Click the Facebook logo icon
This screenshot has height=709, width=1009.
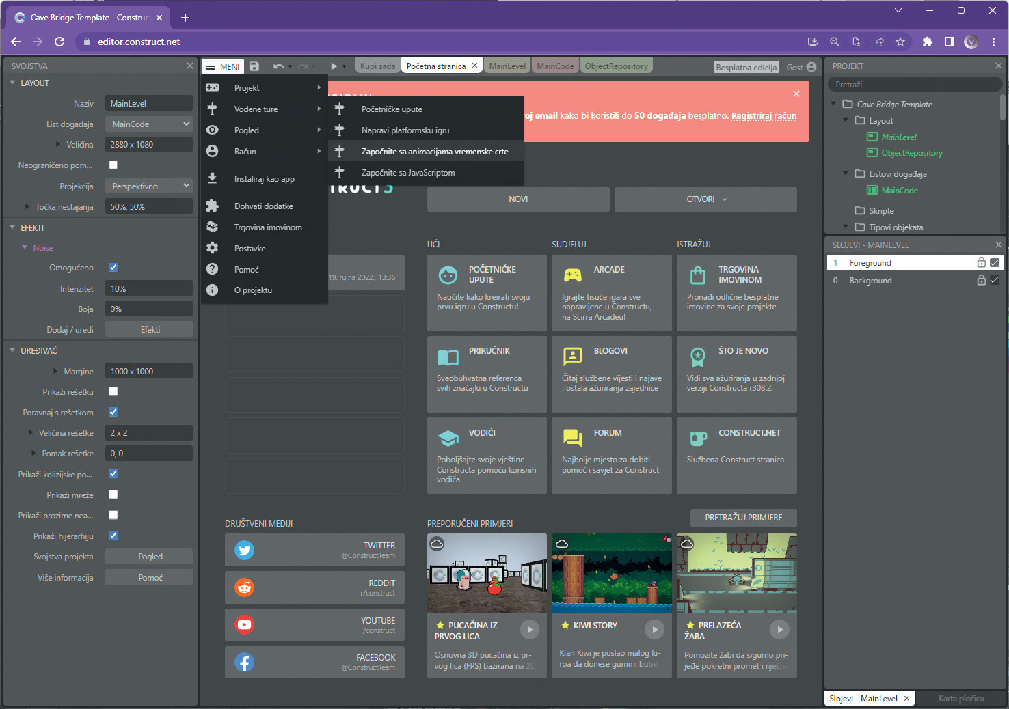(244, 662)
